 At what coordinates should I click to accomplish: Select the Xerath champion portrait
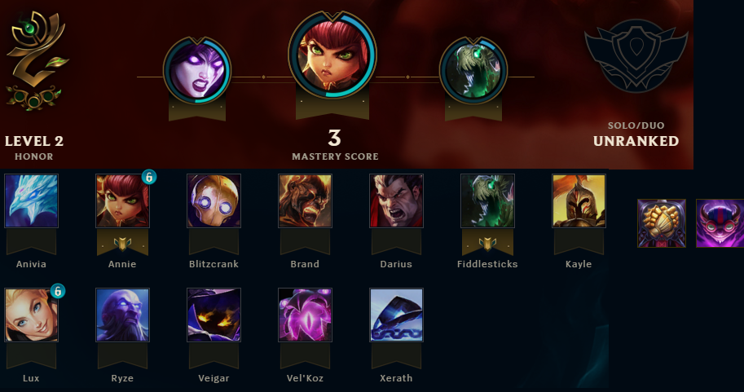coord(396,315)
